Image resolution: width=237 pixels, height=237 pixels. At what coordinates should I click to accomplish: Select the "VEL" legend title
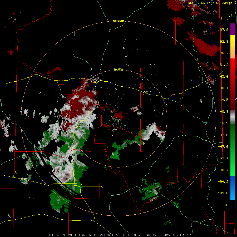click(x=231, y=16)
